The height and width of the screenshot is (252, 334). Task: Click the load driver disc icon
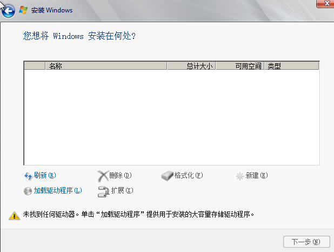28,191
